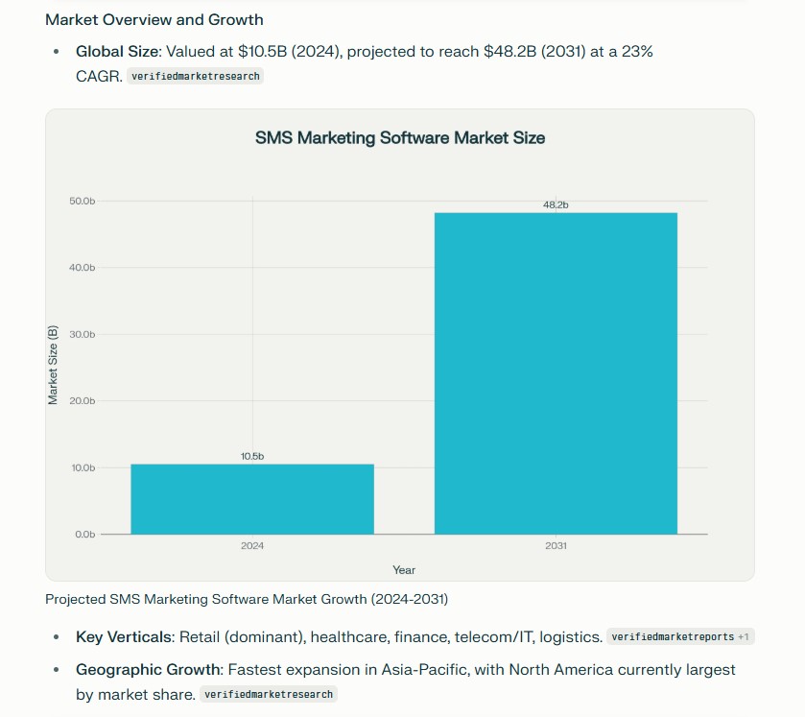Click the Market Size (B) axis label
This screenshot has height=717, width=805.
[x=54, y=365]
